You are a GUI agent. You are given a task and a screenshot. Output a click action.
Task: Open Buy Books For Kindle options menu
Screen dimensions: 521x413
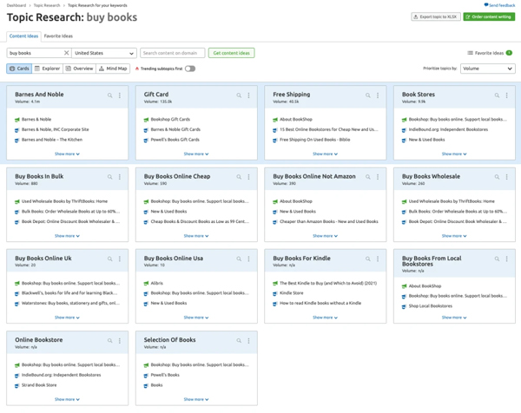(378, 259)
